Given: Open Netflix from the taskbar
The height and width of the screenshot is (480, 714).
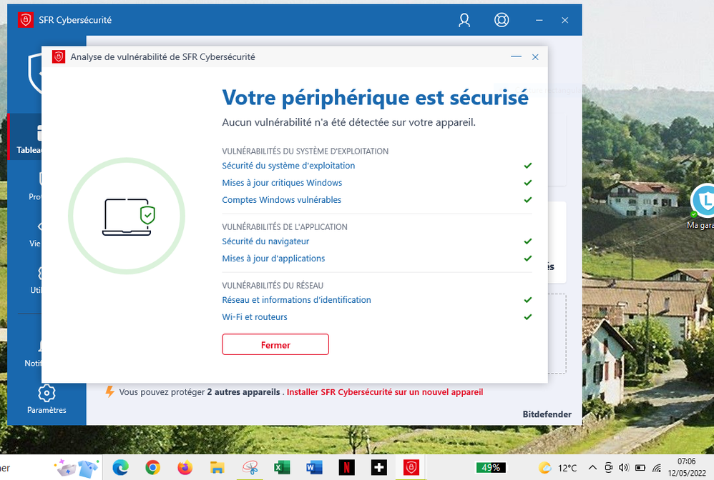Looking at the screenshot, I should (346, 468).
